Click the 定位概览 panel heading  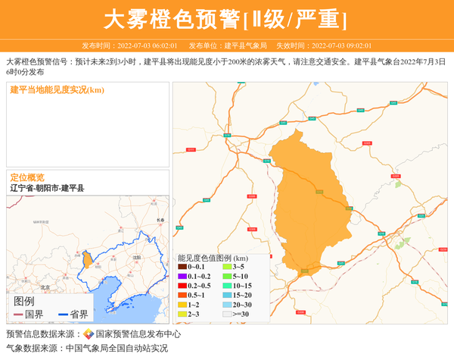[27, 177]
